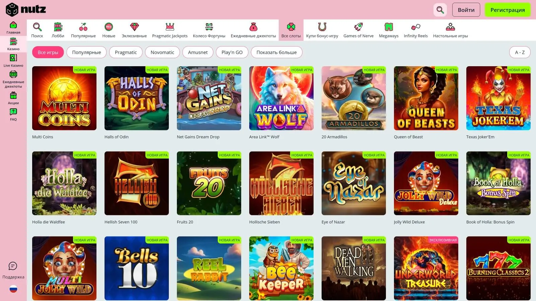Image resolution: width=536 pixels, height=301 pixels.
Task: Expand providers with Показать больше
Action: point(276,52)
